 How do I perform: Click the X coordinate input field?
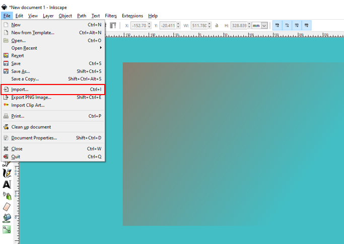[139, 26]
